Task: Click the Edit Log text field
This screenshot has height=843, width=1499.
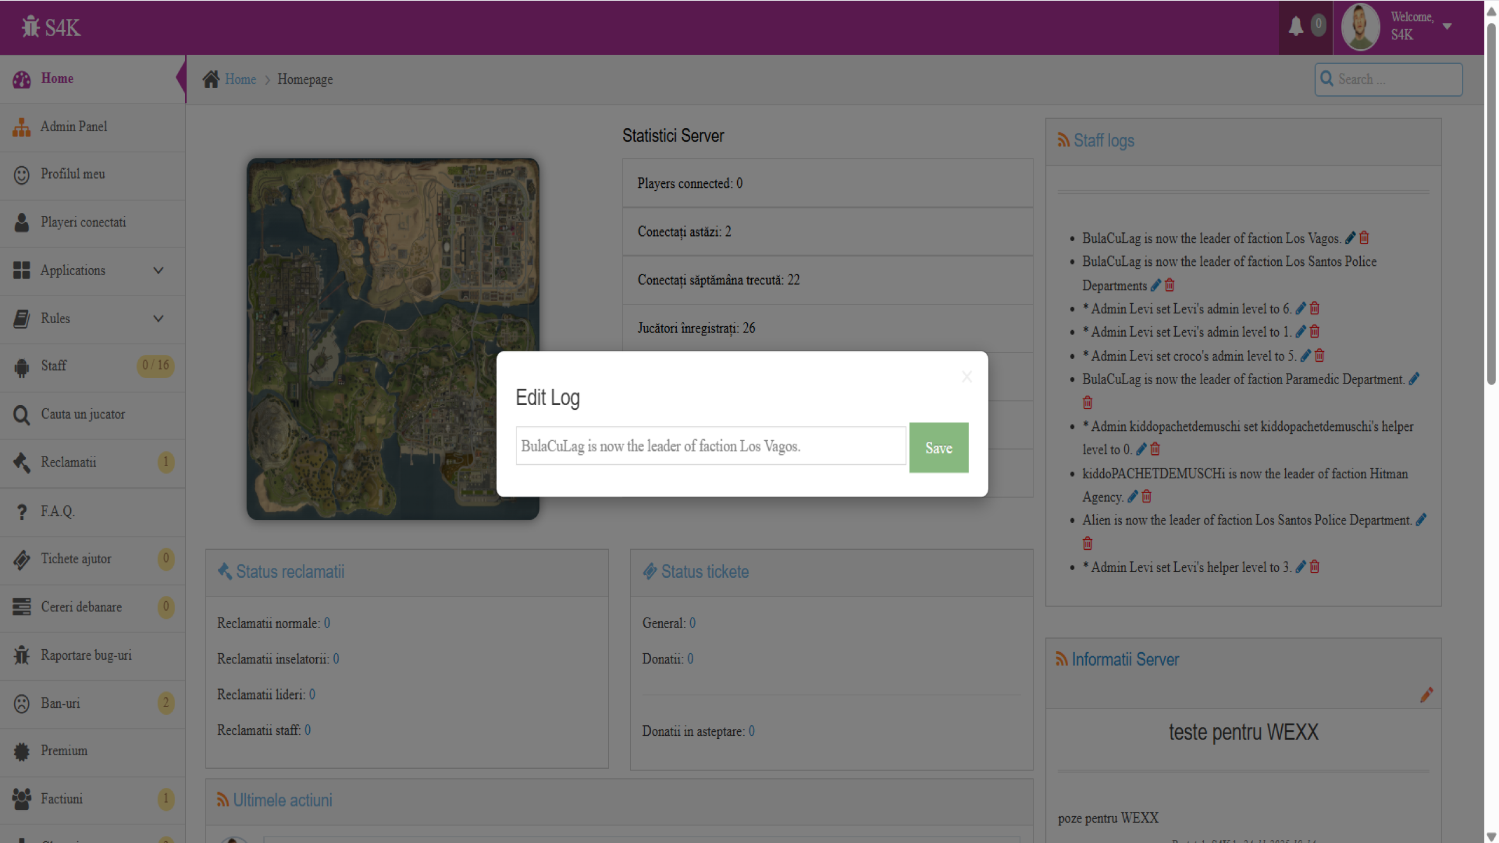Action: (710, 446)
